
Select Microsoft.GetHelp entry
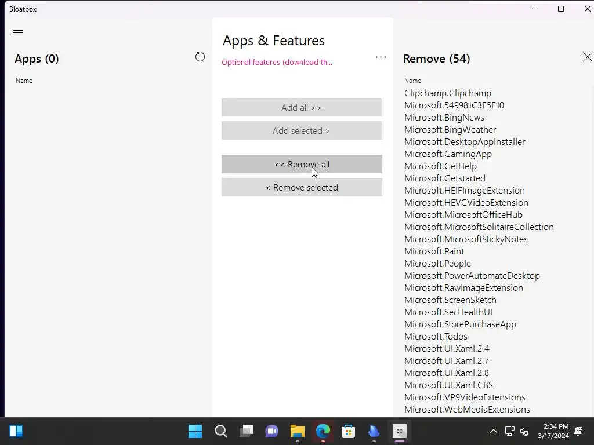(440, 166)
